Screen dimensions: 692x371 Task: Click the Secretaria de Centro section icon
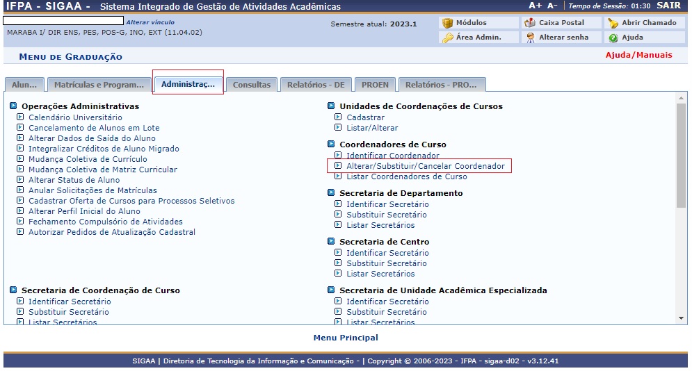tap(331, 241)
